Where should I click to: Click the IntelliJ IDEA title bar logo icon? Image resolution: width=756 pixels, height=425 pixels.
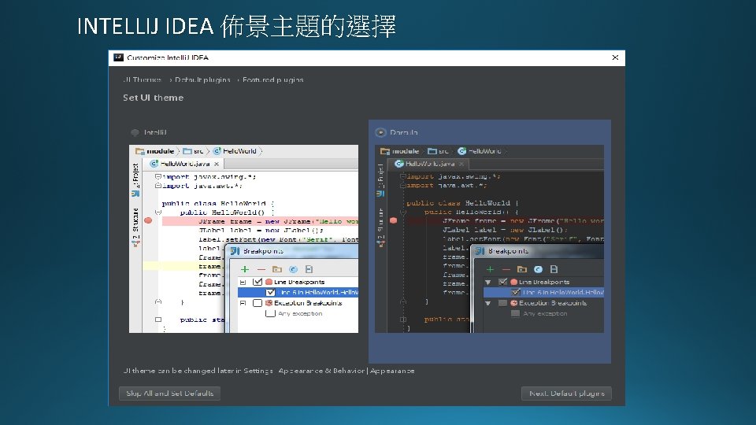tap(118, 57)
